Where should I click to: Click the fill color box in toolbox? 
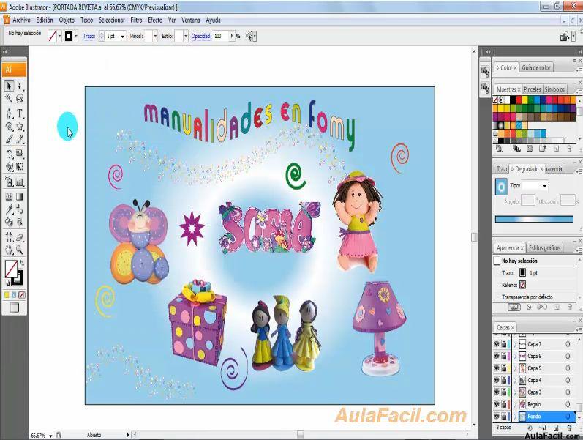[11, 269]
